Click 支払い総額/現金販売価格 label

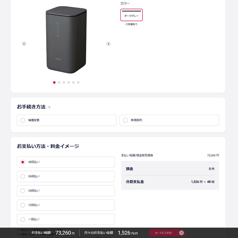click(137, 155)
